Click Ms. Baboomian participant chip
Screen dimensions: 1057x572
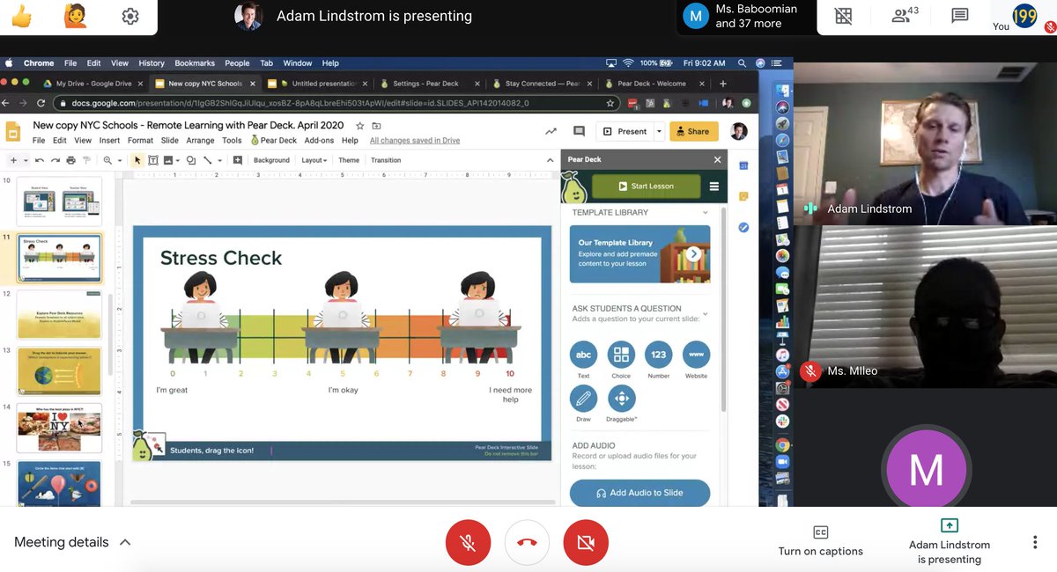(x=745, y=16)
